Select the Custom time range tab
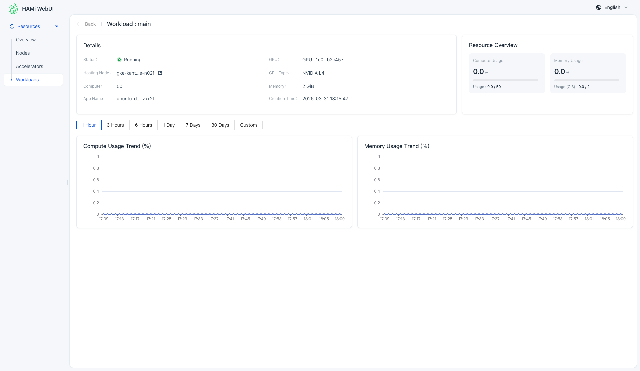Image resolution: width=640 pixels, height=371 pixels. coord(248,125)
